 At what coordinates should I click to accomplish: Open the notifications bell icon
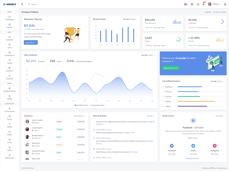(x=203, y=4)
